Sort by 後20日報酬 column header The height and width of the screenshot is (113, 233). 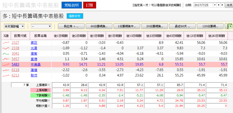pos(154,36)
